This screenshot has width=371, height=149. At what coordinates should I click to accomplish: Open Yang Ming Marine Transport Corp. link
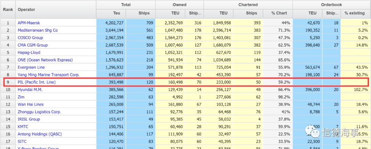click(x=48, y=75)
